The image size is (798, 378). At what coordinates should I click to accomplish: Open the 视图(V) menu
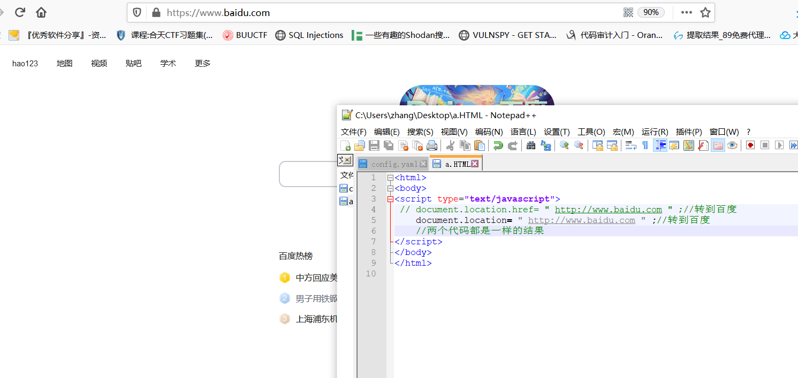[x=454, y=132]
